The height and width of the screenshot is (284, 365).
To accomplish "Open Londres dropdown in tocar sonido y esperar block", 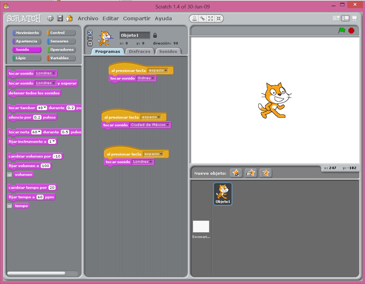I will (46, 83).
